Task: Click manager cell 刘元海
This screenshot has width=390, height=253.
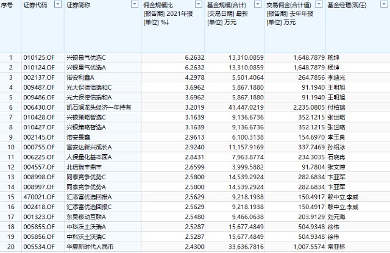Action: point(336,216)
